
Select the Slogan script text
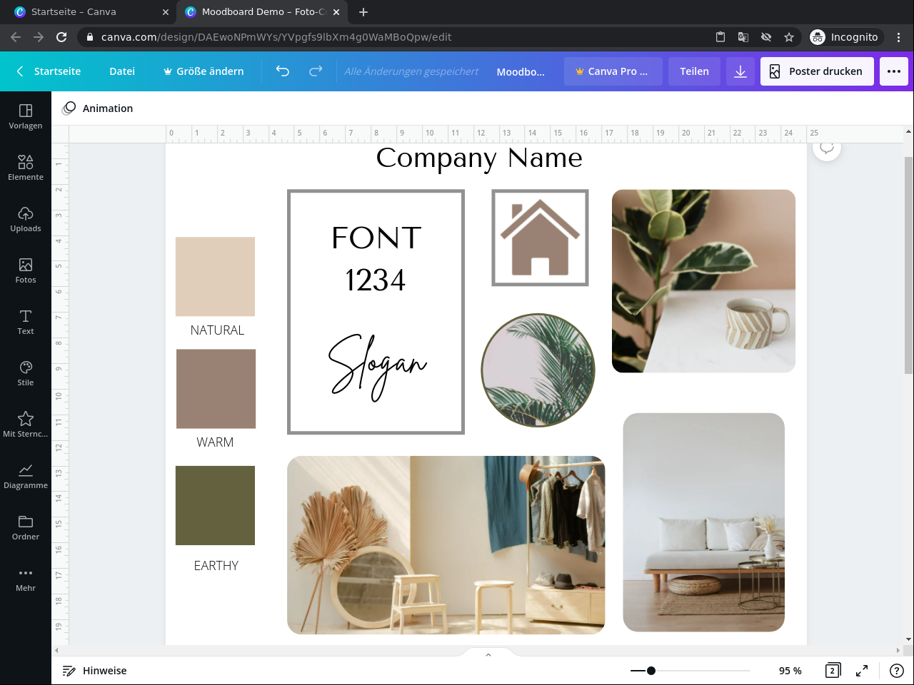point(377,366)
